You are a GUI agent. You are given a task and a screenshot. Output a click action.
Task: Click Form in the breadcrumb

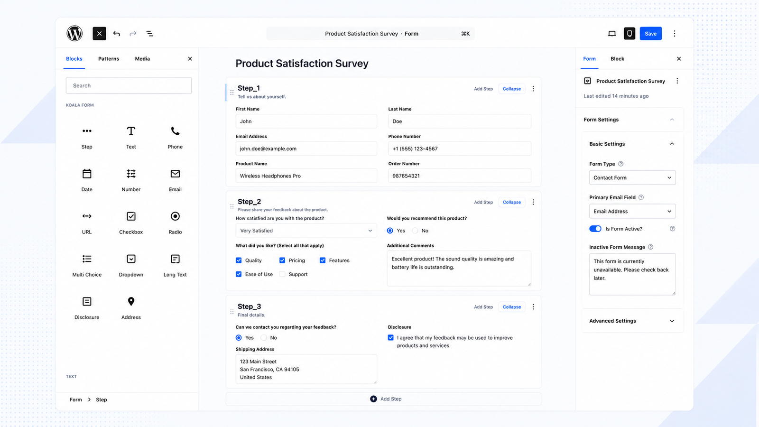click(x=76, y=399)
